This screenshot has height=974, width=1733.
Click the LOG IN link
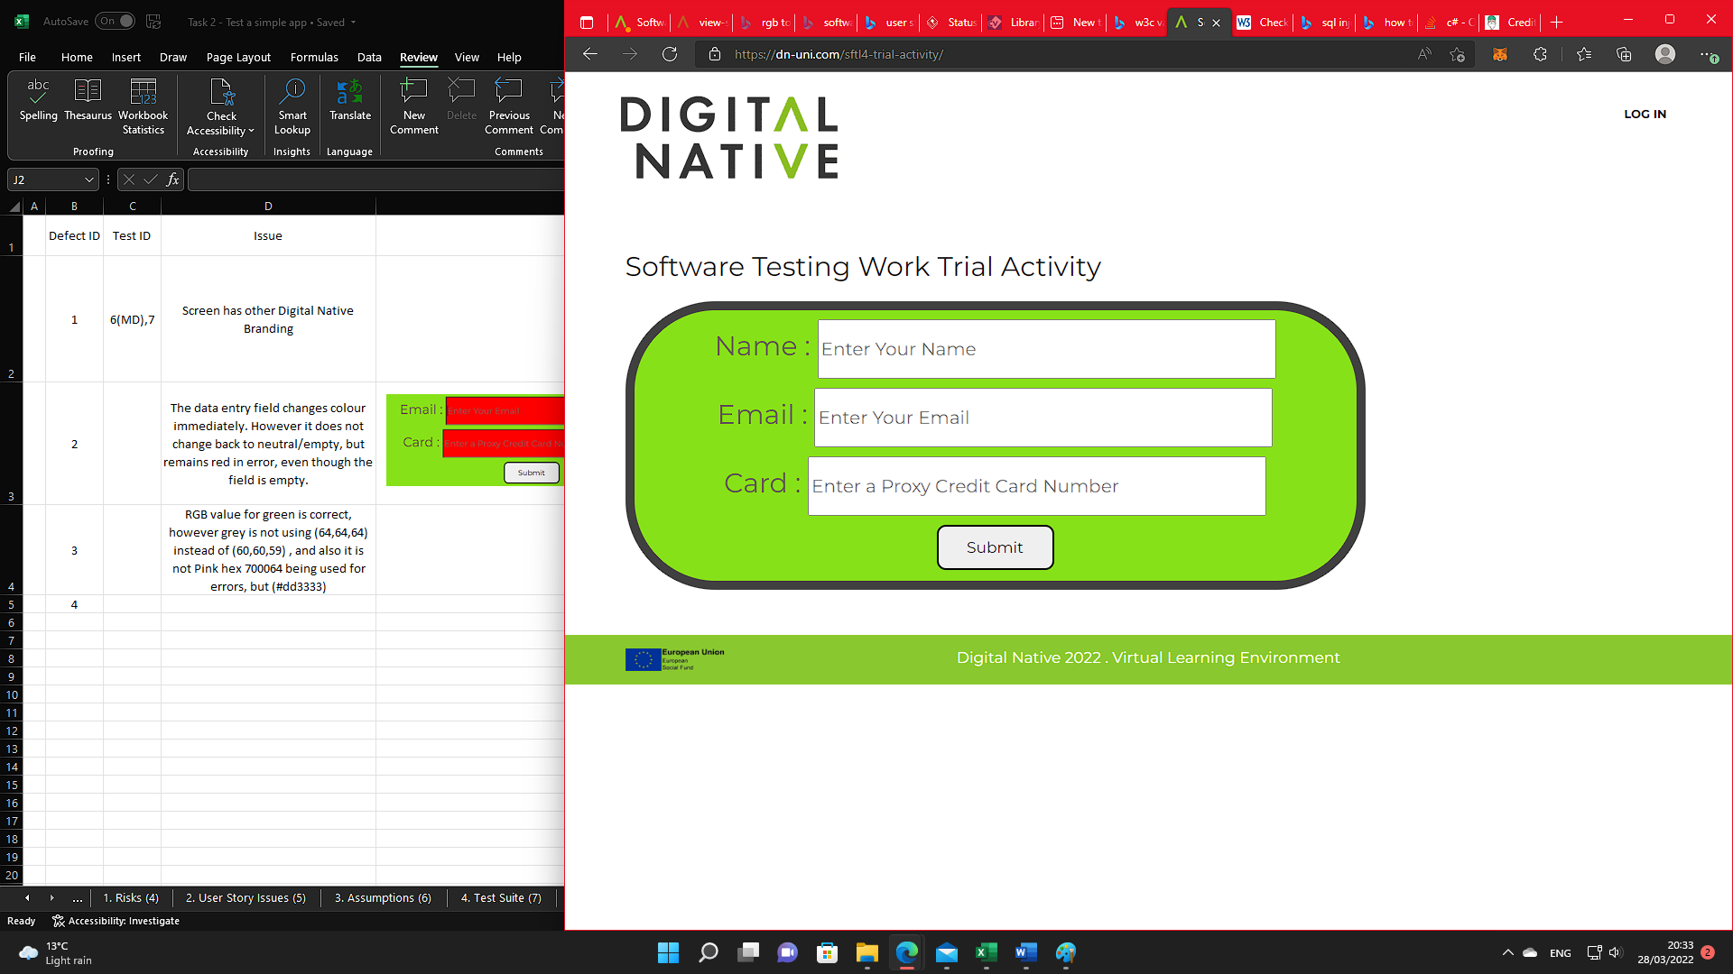point(1645,115)
